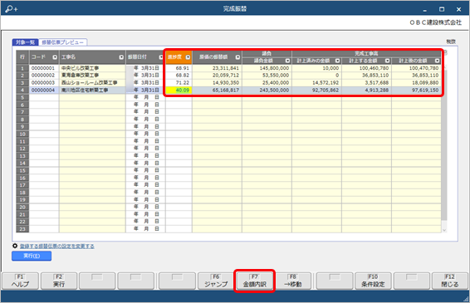Click the 18,089,880 after-posting cell
The width and height of the screenshot is (470, 303).
(x=416, y=83)
